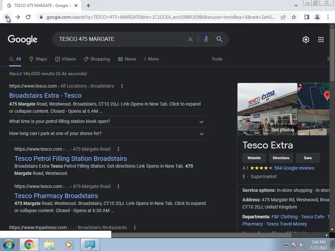Open Action Center flag tray icon
Image resolution: width=335 pixels, height=251 pixels.
pyautogui.click(x=294, y=245)
